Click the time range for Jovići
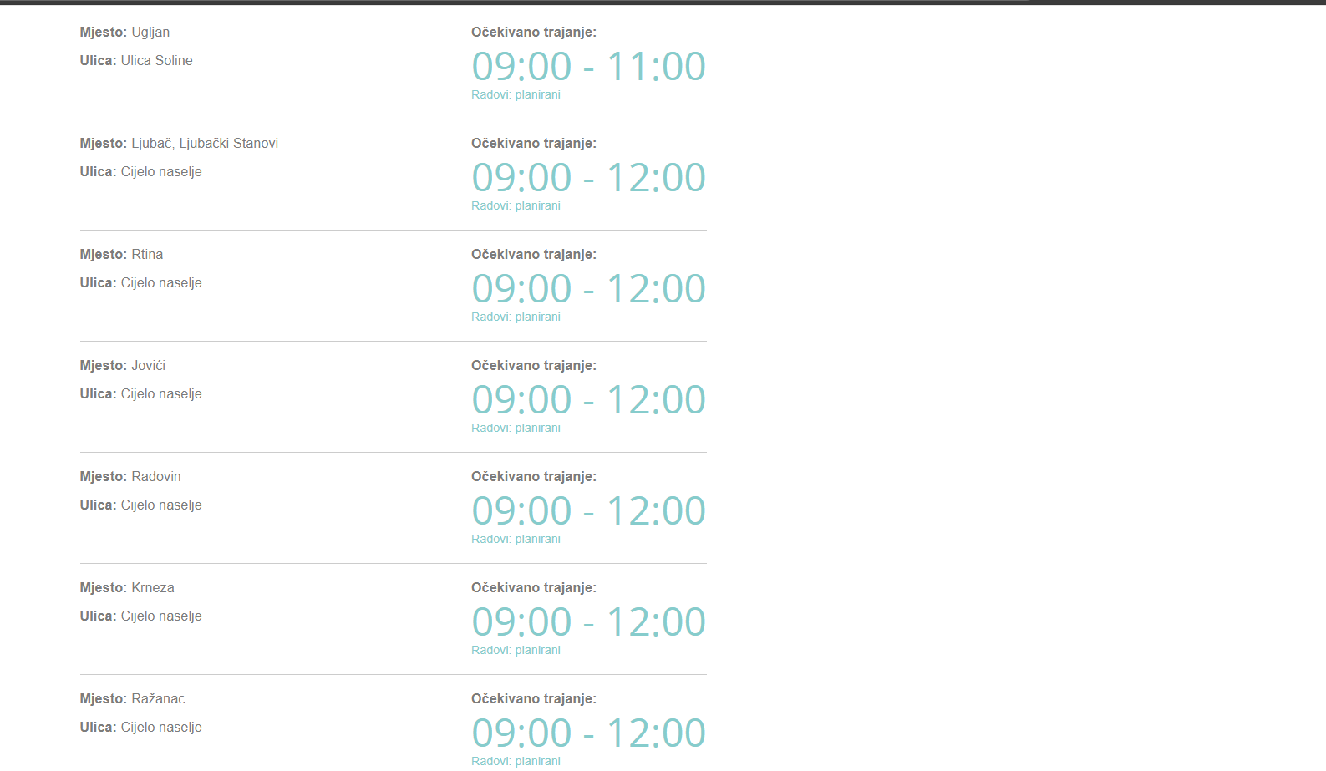 pos(588,400)
